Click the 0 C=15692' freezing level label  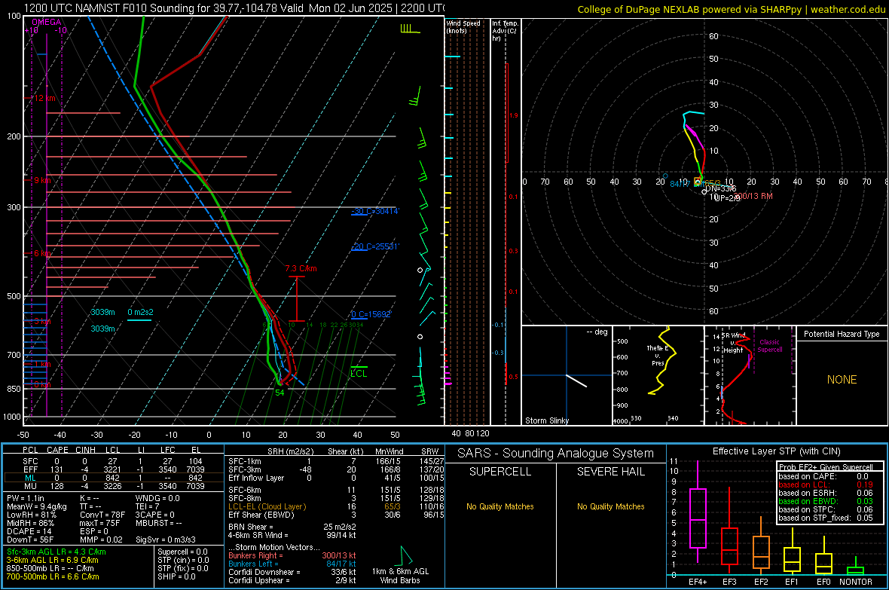(371, 314)
